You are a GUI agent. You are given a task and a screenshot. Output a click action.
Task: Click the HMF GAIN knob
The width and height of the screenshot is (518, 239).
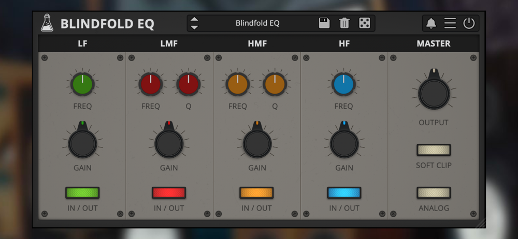point(257,143)
